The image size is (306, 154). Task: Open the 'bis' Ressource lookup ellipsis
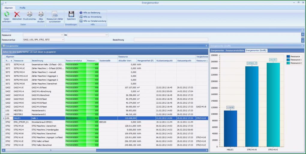click(106, 35)
